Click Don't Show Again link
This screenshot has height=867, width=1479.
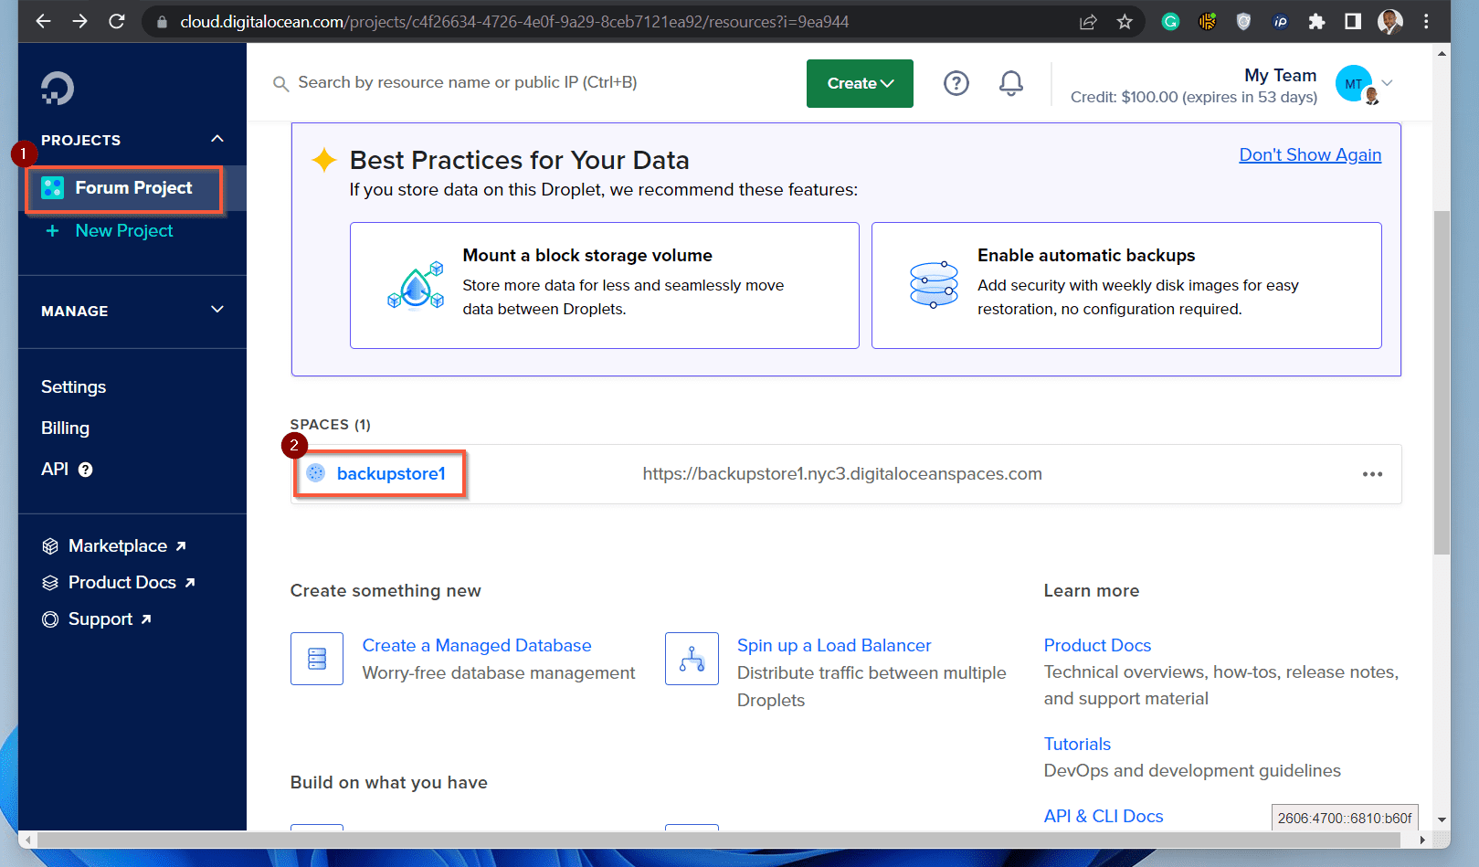[x=1310, y=155]
